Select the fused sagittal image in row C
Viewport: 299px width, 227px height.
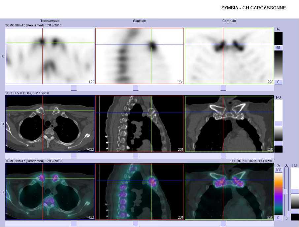pos(140,192)
